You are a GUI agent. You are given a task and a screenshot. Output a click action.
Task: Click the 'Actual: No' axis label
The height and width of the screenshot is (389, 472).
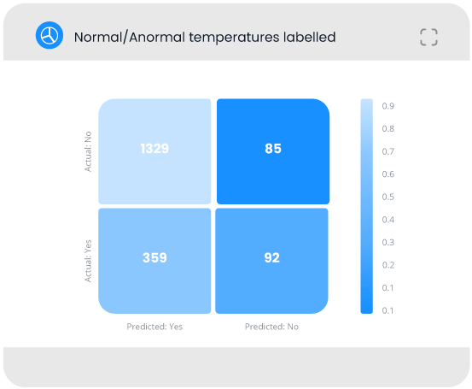[88, 151]
